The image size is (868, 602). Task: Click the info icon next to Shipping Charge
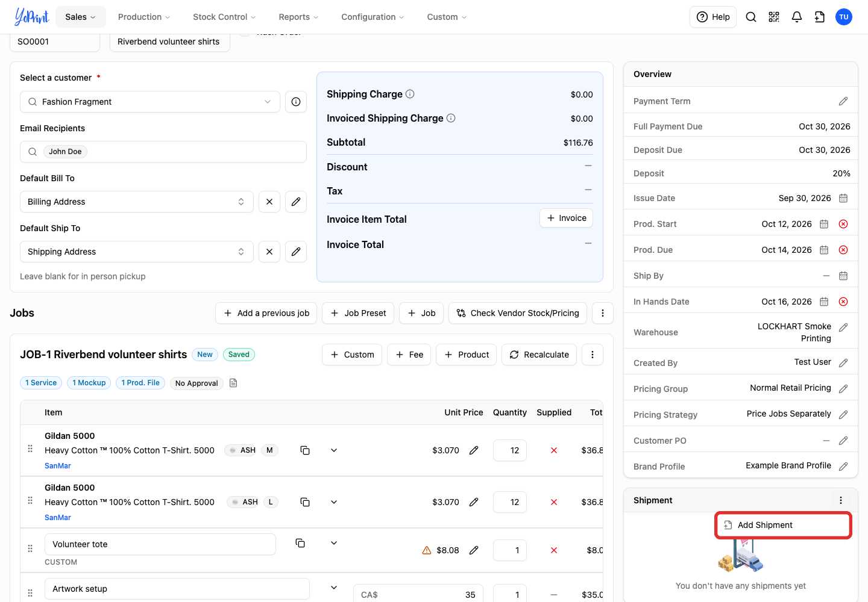[410, 94]
